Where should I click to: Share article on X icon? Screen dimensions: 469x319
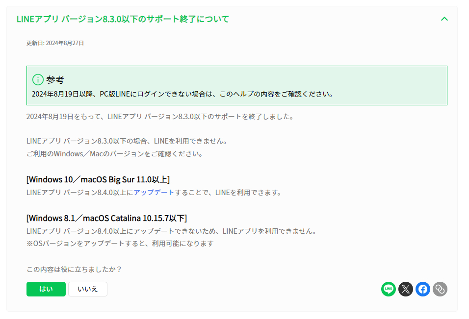coord(406,289)
